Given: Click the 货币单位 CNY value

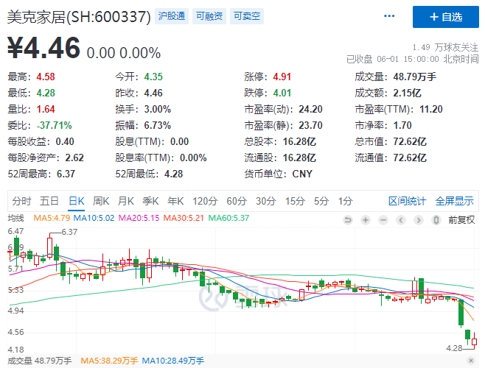Looking at the screenshot, I should (x=302, y=174).
